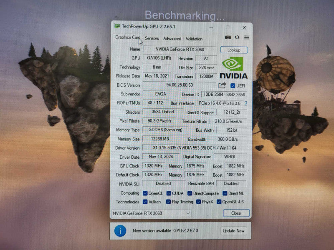Toggle the Ray Tracing checkbox
Screen dimensions: 334x250
click(168, 202)
